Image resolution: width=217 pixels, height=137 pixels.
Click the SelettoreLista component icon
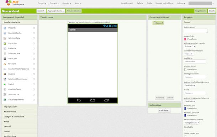point(5,54)
